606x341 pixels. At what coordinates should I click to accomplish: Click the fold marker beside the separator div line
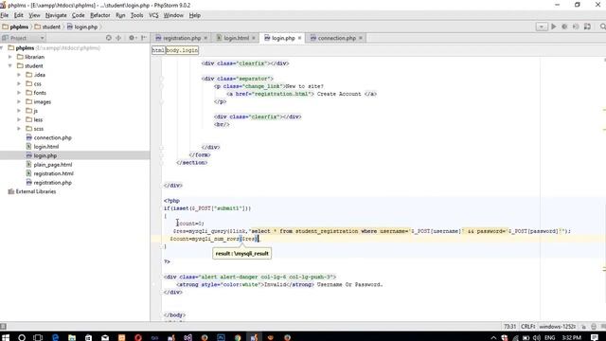(162, 79)
